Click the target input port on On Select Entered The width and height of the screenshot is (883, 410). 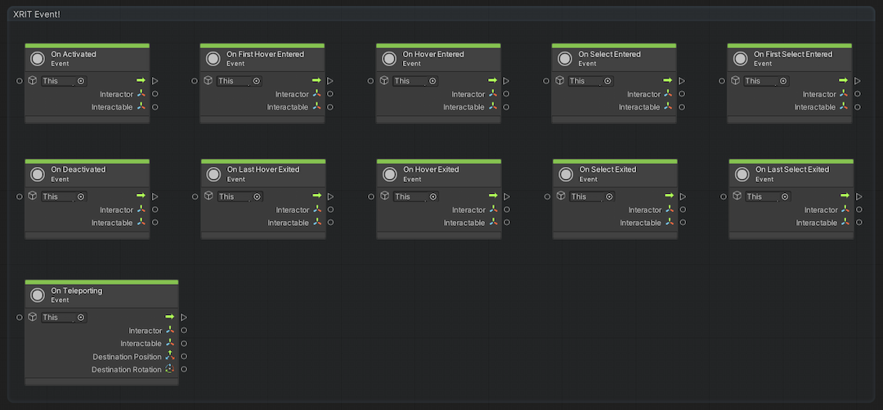[x=546, y=81]
